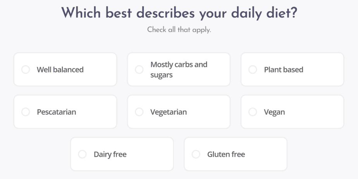Click the word 'sugars' in the carbs option
This screenshot has width=358, height=179.
[162, 75]
